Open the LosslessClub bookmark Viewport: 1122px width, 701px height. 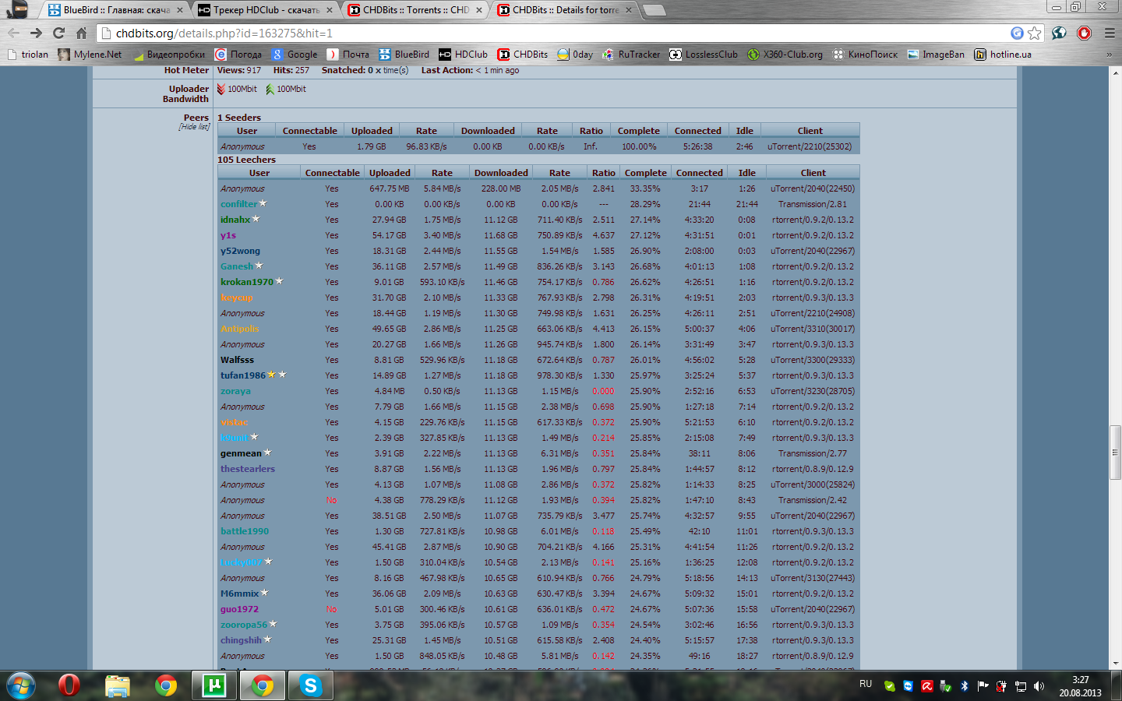coord(704,55)
